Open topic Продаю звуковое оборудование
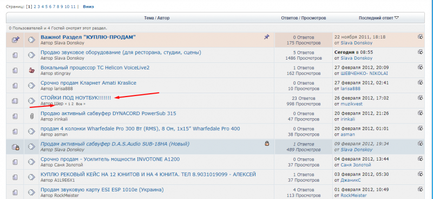The image size is (433, 199). point(121,52)
